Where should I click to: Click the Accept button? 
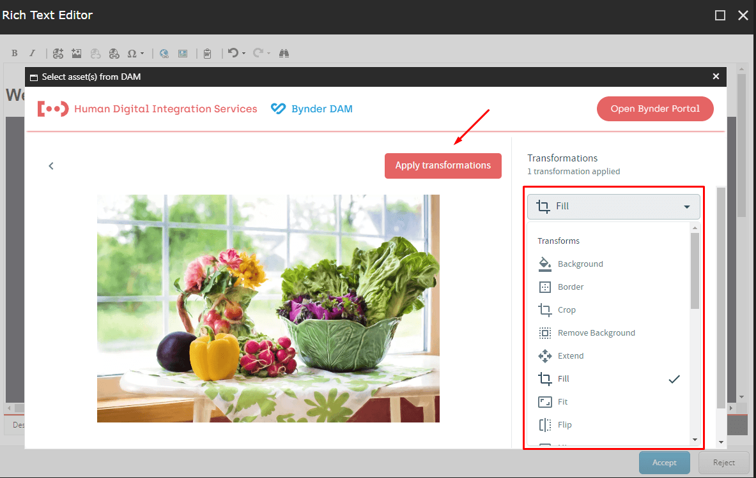tap(665, 463)
